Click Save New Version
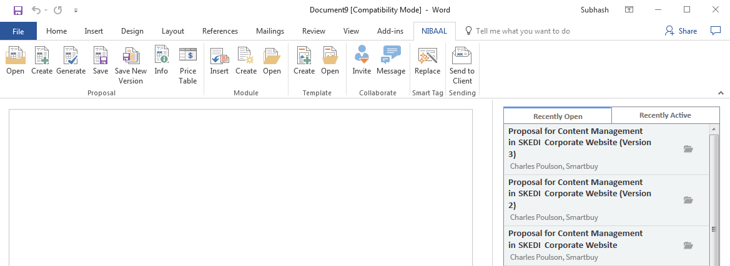Image resolution: width=730 pixels, height=266 pixels. pyautogui.click(x=131, y=65)
